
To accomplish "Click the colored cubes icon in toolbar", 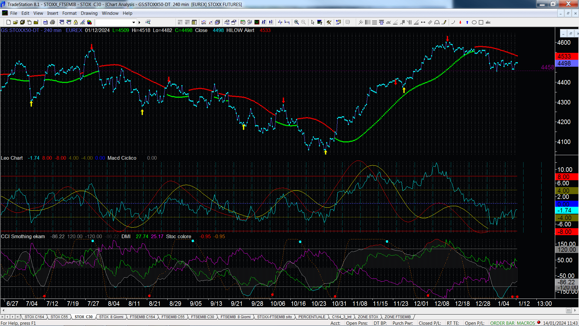I will pos(89,22).
